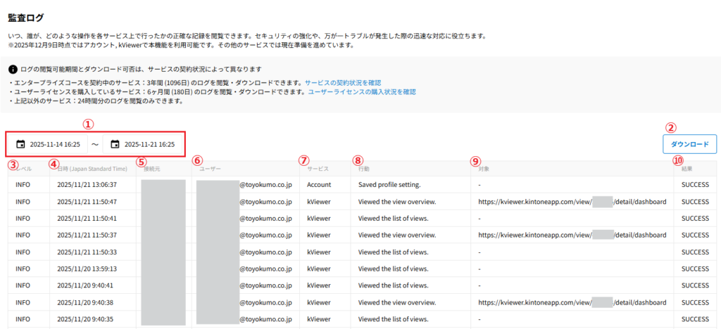Click the calendar icon in the start date field
Viewport: 721px width, 329px height.
coord(20,144)
